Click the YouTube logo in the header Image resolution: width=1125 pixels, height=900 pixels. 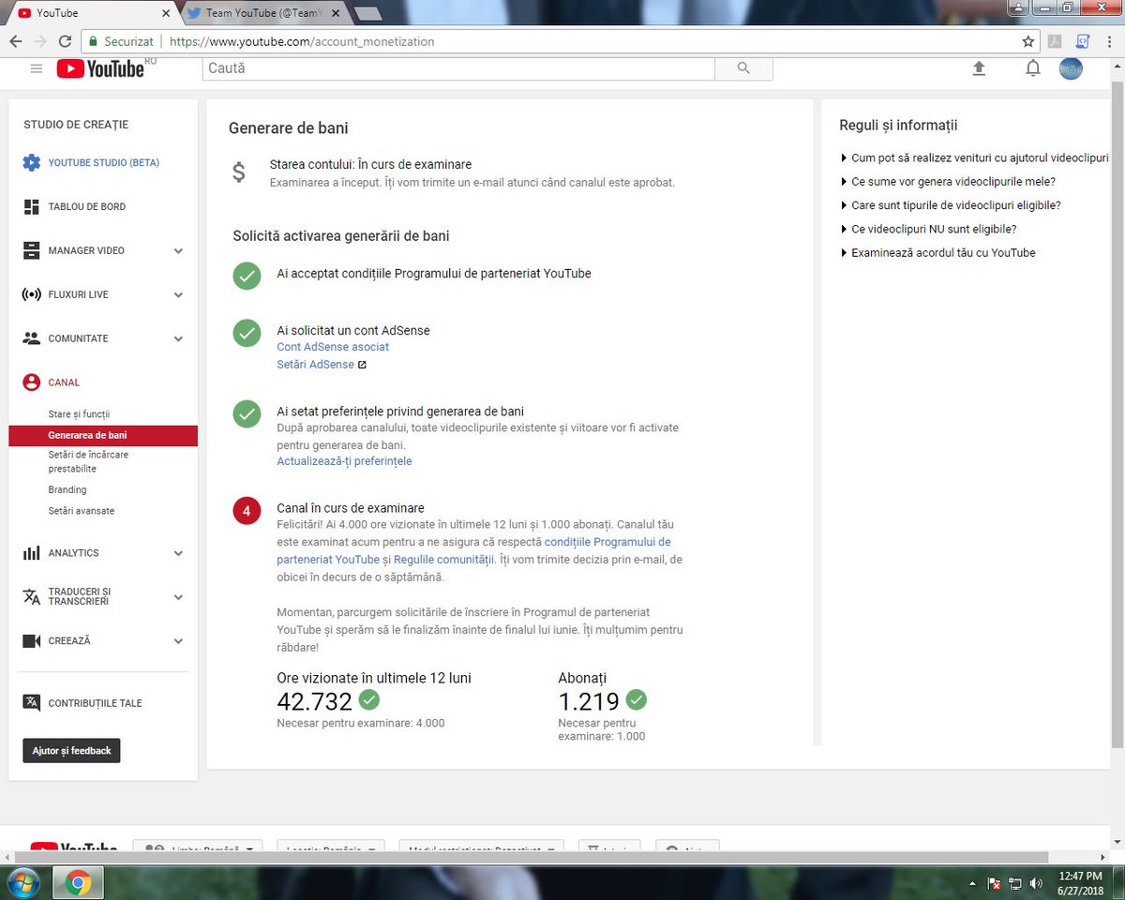101,68
